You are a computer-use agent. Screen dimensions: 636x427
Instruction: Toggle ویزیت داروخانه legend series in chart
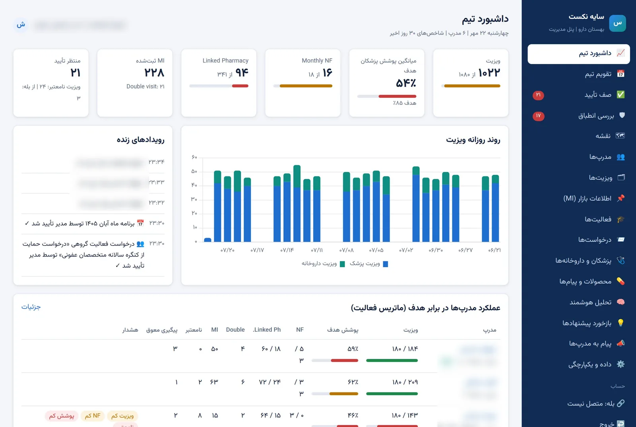323,264
